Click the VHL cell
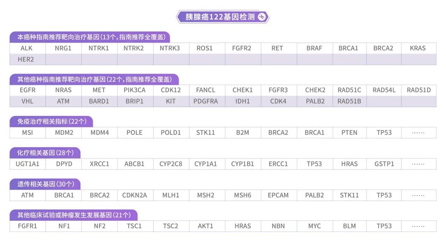The width and height of the screenshot is (446, 243). point(28,101)
